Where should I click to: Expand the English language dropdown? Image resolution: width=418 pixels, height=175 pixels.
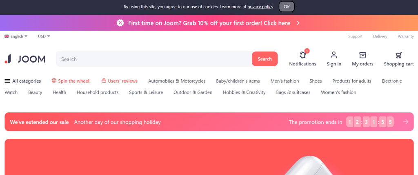click(16, 36)
